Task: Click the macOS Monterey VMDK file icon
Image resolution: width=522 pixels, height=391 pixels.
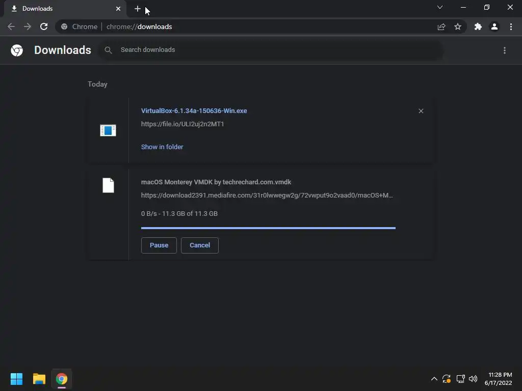Action: 108,185
